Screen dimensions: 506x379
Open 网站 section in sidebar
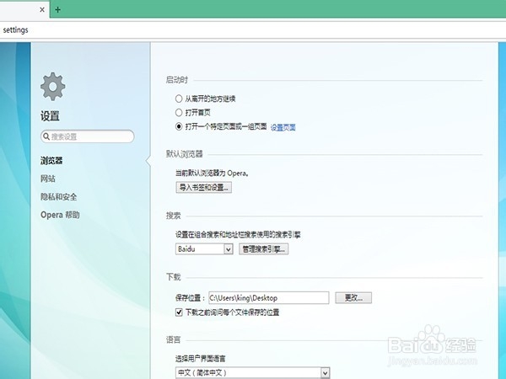[x=48, y=179]
